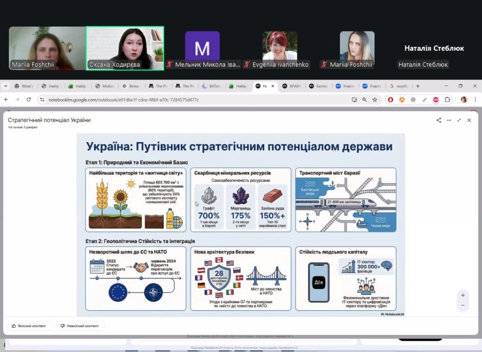Select Оксана Ходирєва's video tile

coord(125,49)
